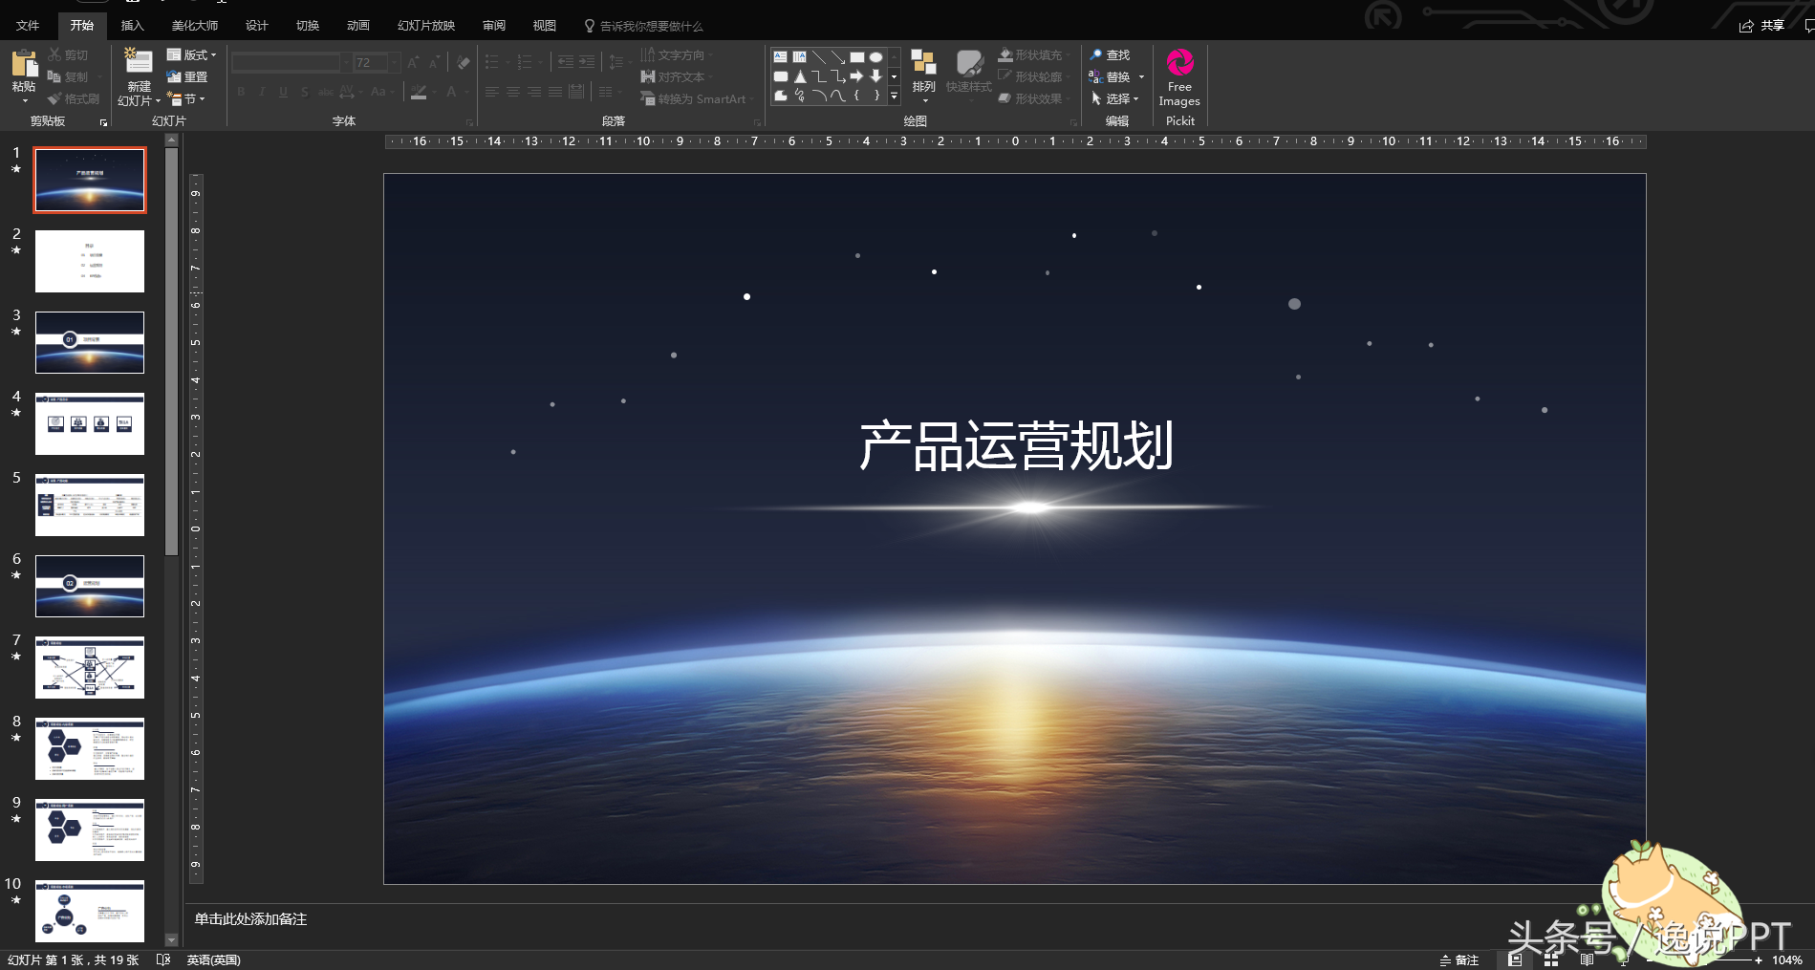
Task: Select the vertical text box shape
Action: click(800, 57)
